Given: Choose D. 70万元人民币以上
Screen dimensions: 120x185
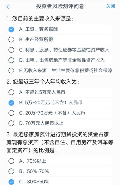Looking at the screenshot, I should [60, 123].
